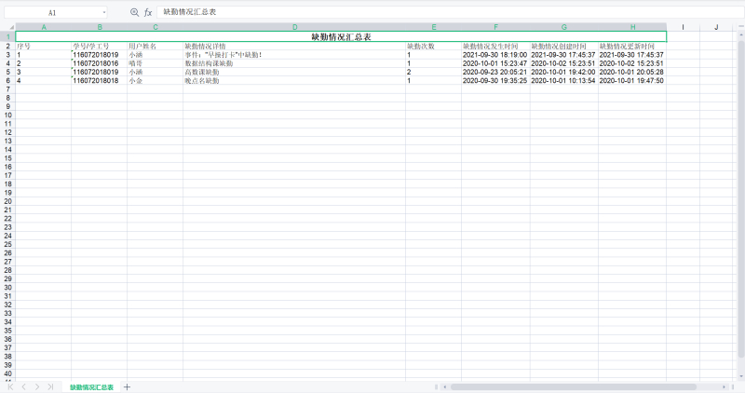Click the Name Box showing A1
Screen dimensions: 745x393
(x=52, y=13)
